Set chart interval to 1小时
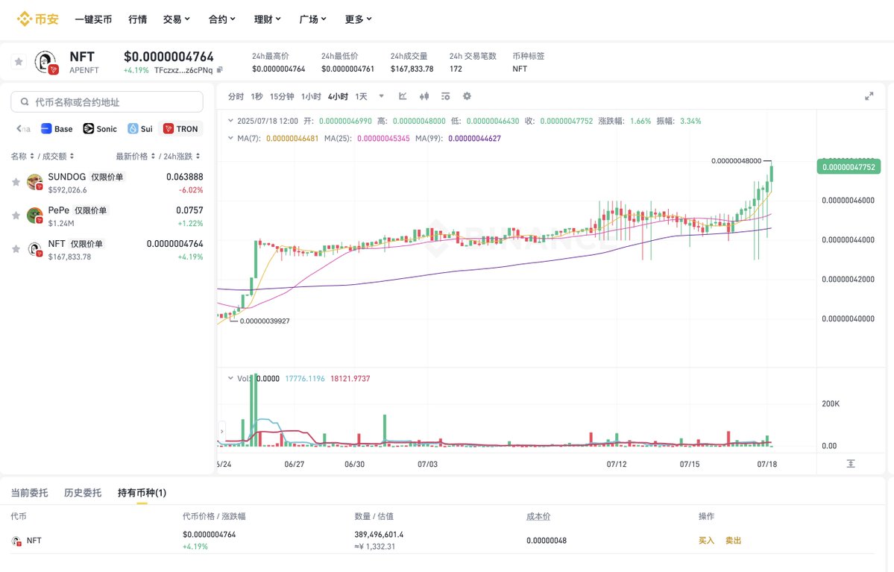This screenshot has width=894, height=572. (x=311, y=96)
